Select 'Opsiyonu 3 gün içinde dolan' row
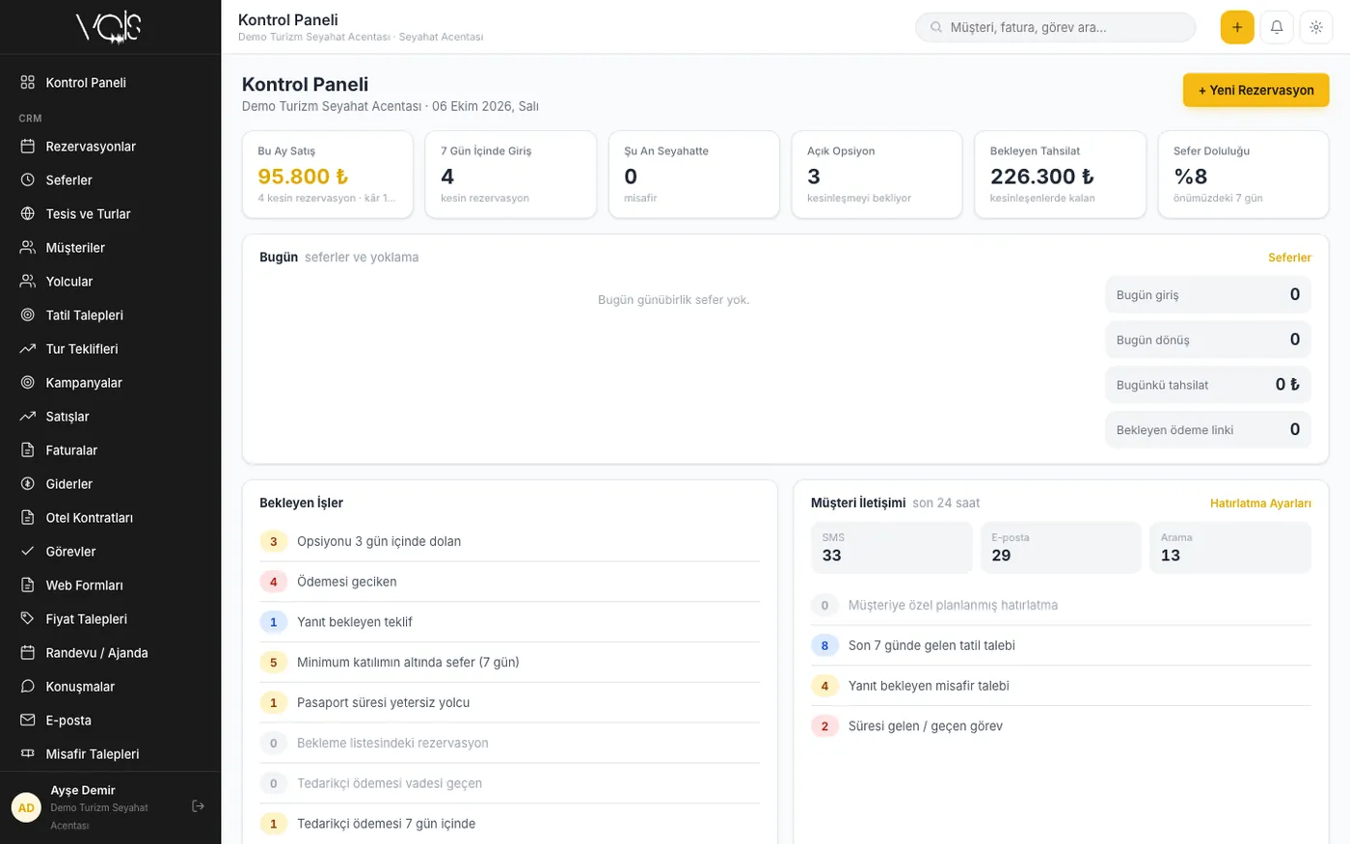Image resolution: width=1350 pixels, height=844 pixels. [509, 541]
